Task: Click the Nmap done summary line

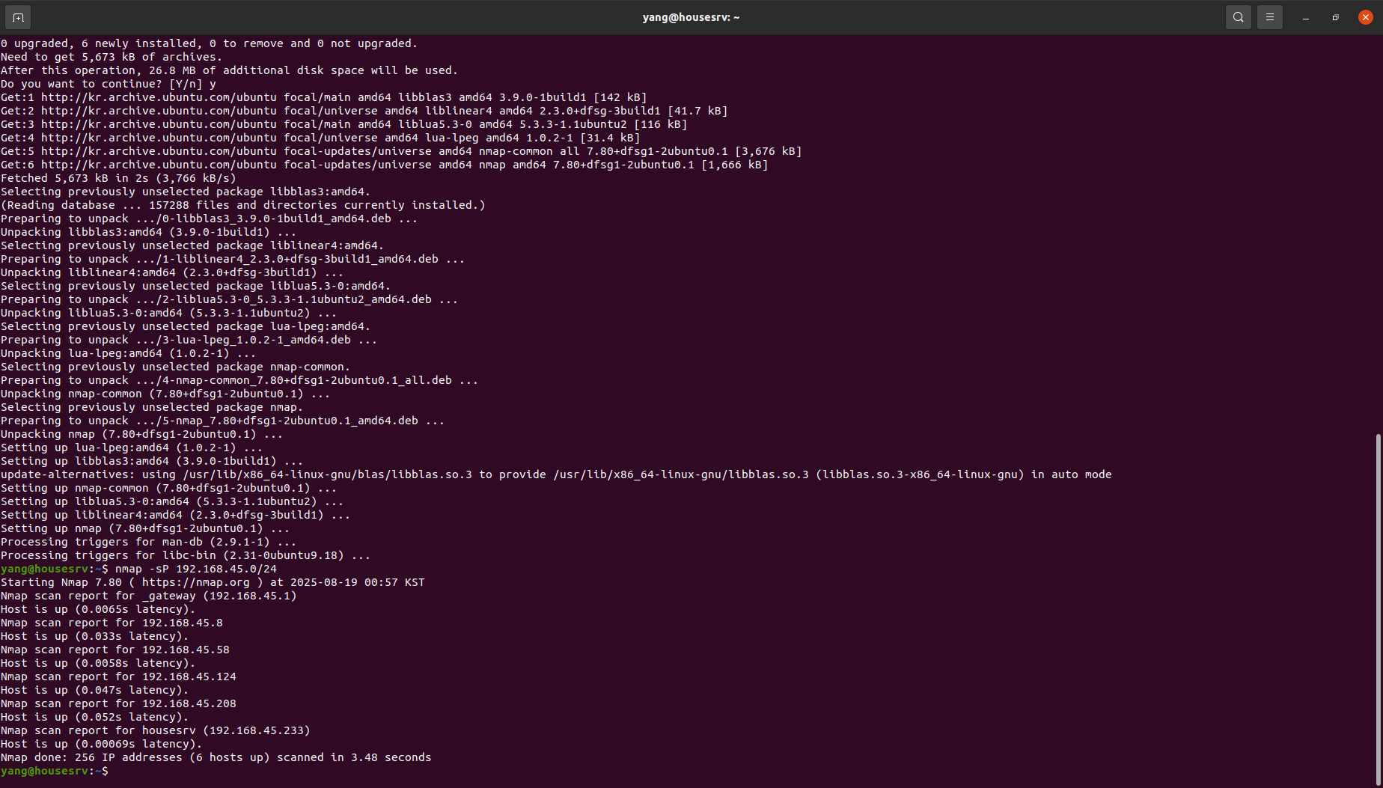Action: pyautogui.click(x=217, y=757)
